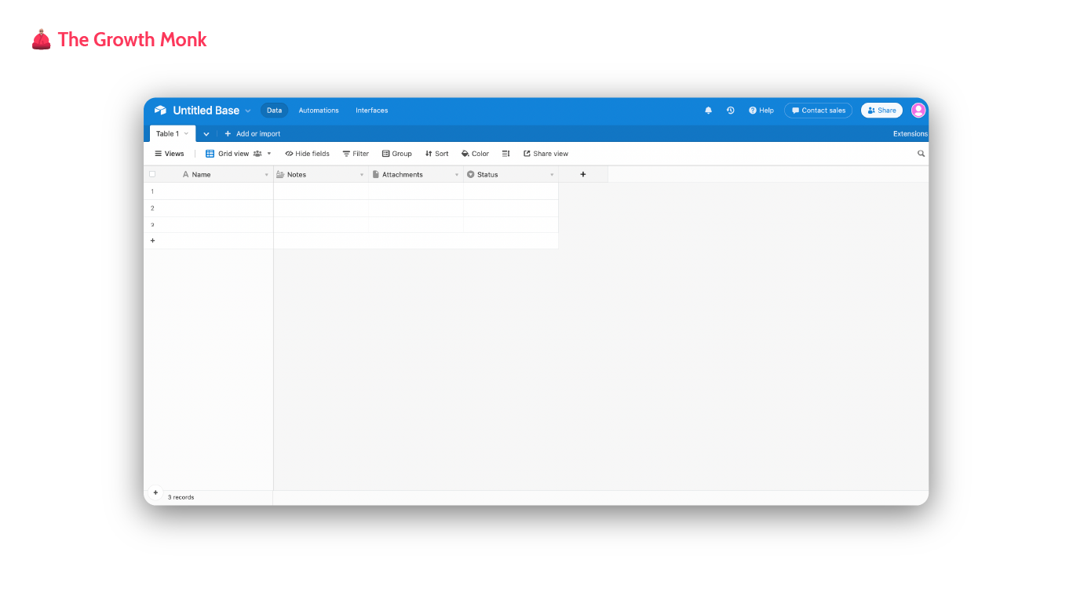This screenshot has width=1073, height=603.
Task: Click the row height icon
Action: tap(506, 154)
